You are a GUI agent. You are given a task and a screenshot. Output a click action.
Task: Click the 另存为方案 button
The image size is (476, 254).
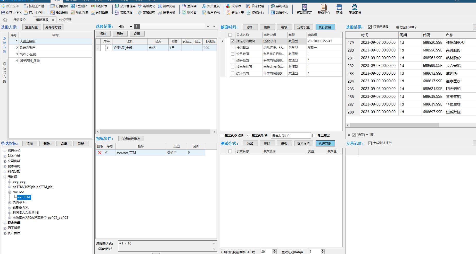(53, 27)
